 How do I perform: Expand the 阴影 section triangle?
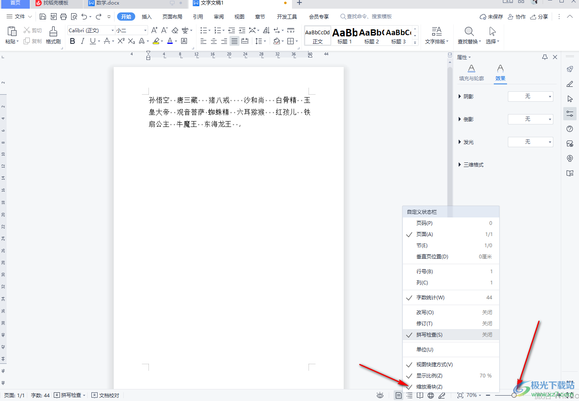point(459,96)
